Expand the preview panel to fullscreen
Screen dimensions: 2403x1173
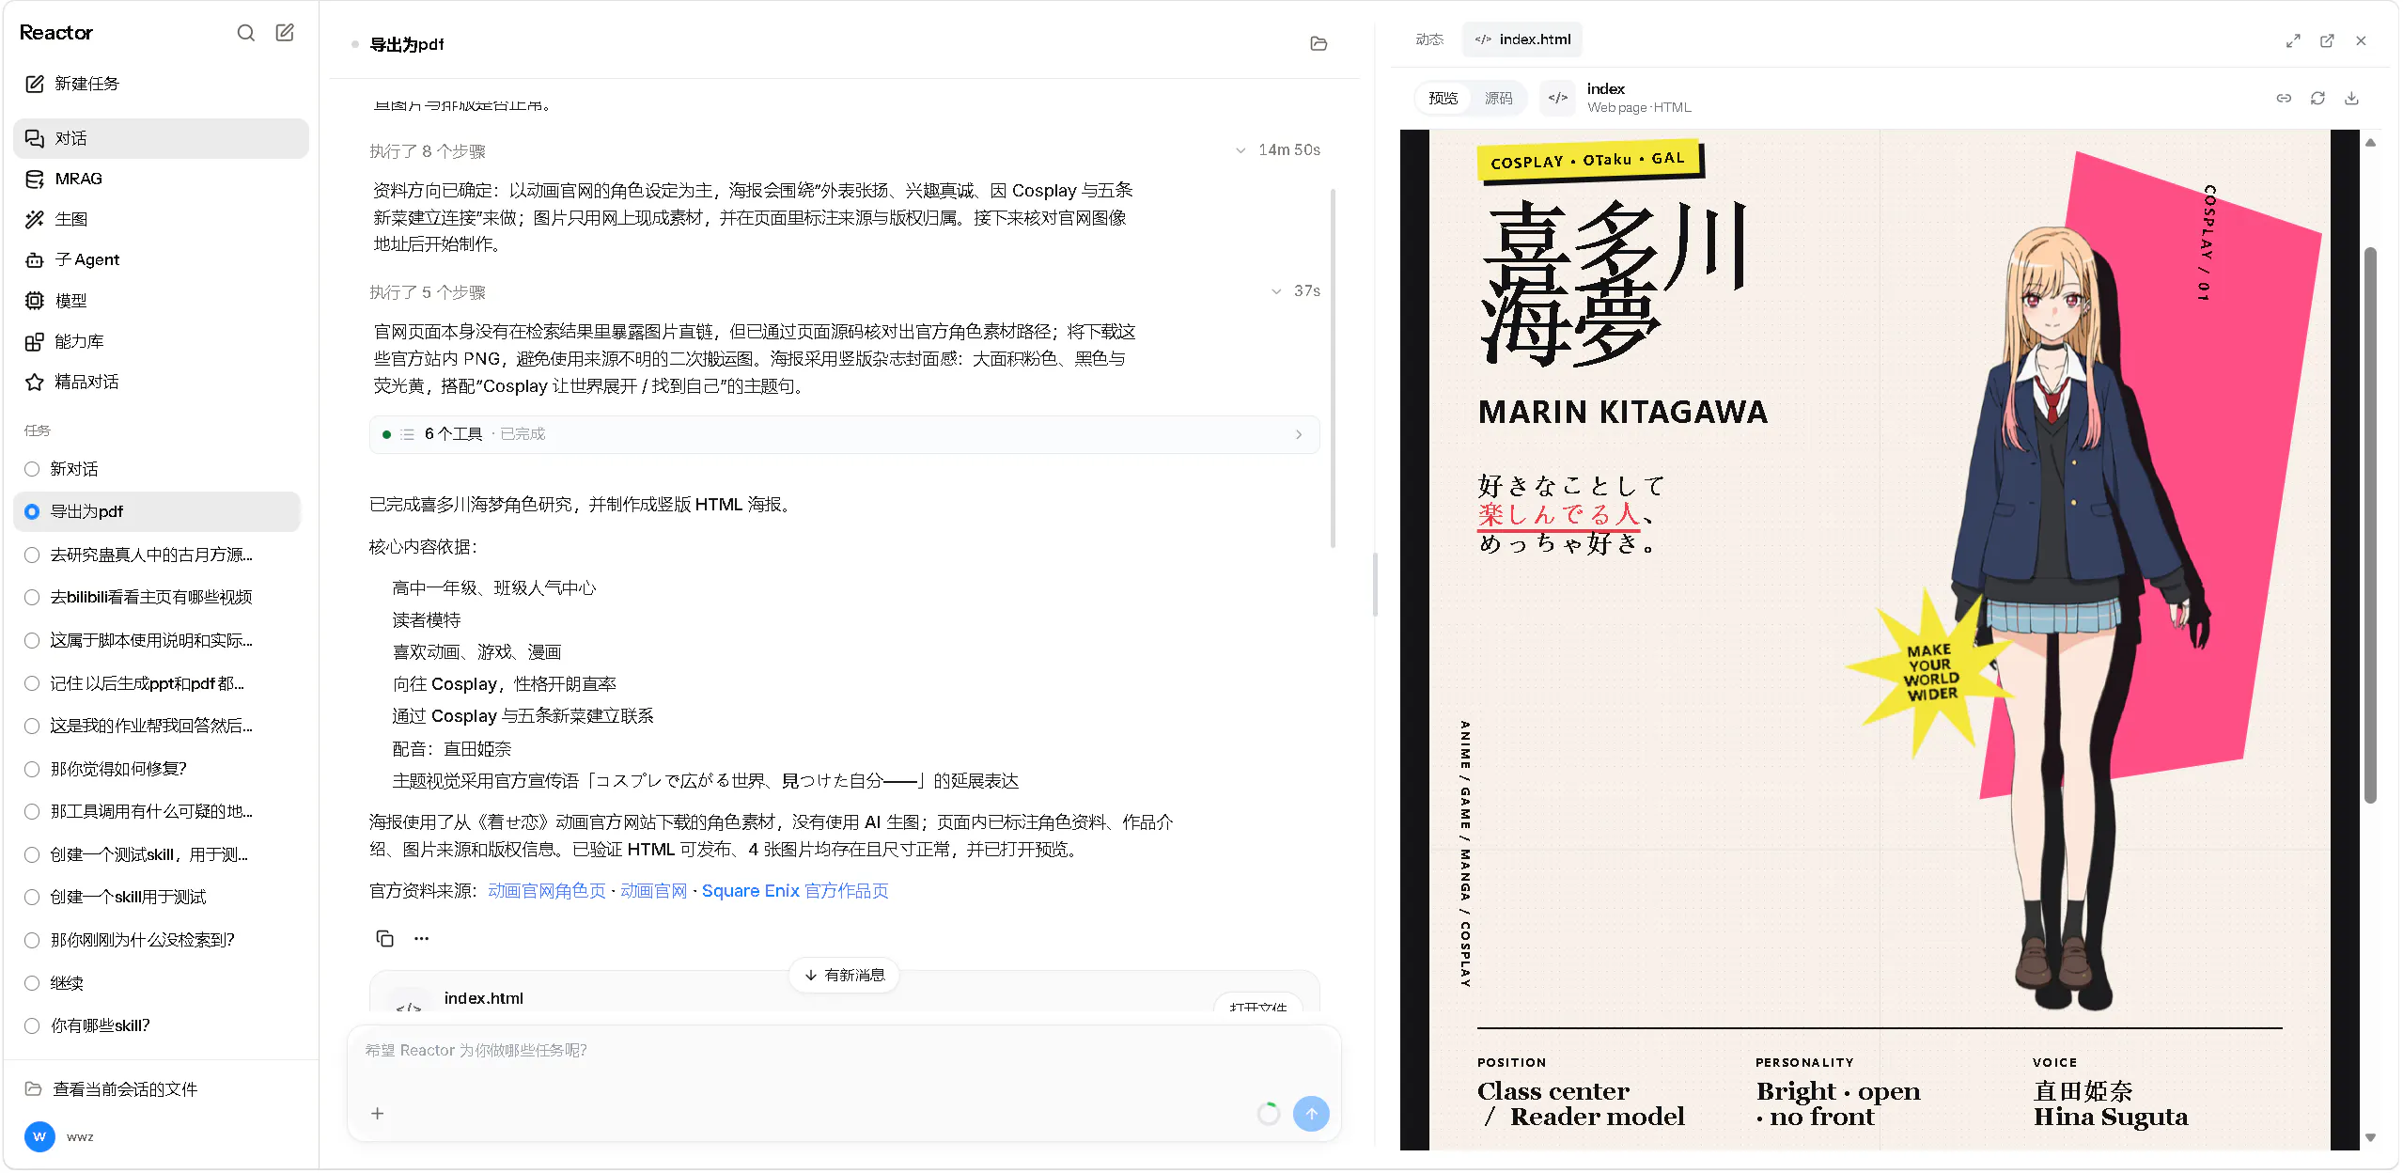pyautogui.click(x=2293, y=40)
